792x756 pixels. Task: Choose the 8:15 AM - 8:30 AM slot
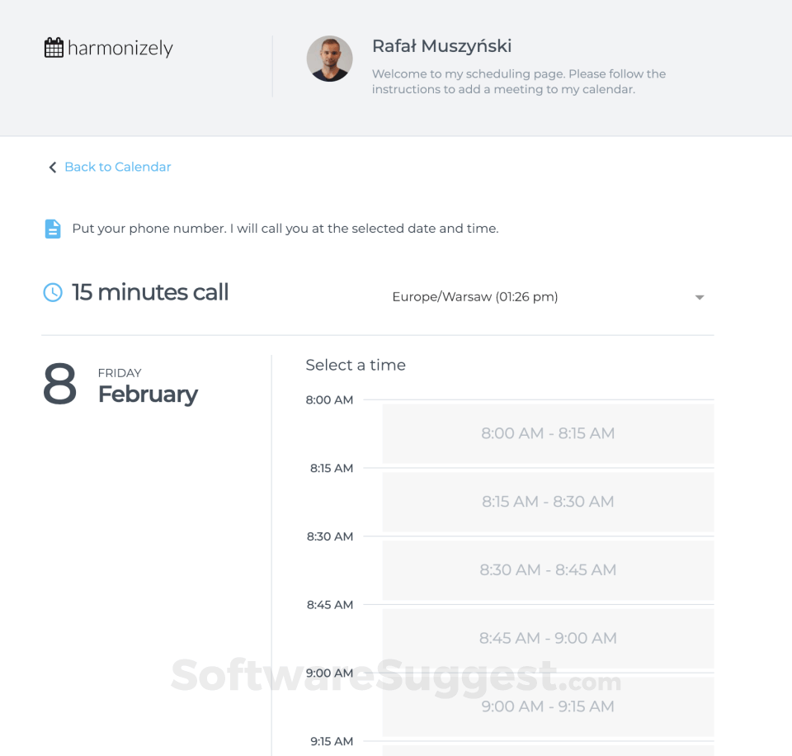tap(548, 502)
